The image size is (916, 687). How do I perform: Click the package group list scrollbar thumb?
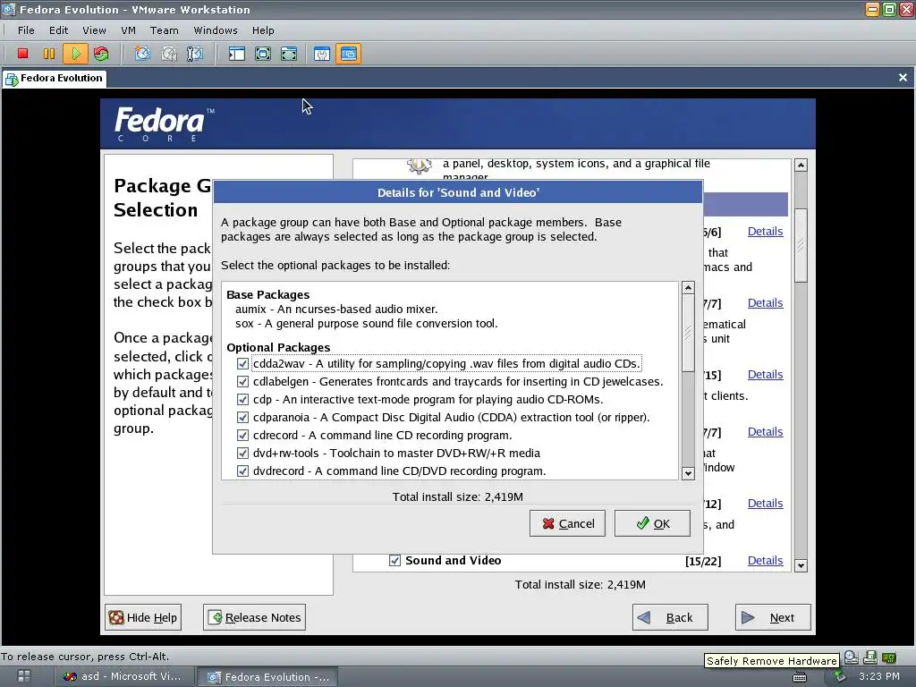coord(801,245)
